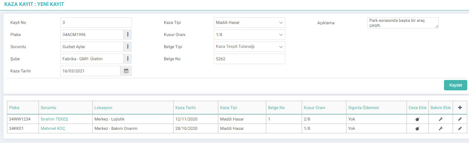Open the Plaka lookup three-dot menu
469x143 pixels.
(128, 35)
